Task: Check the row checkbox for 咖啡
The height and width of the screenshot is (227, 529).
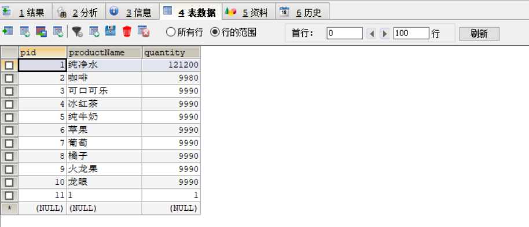Action: tap(9, 78)
